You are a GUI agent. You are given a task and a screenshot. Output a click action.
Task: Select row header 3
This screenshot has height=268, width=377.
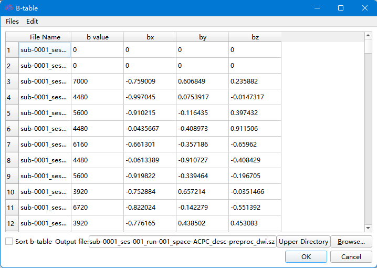pyautogui.click(x=12, y=81)
